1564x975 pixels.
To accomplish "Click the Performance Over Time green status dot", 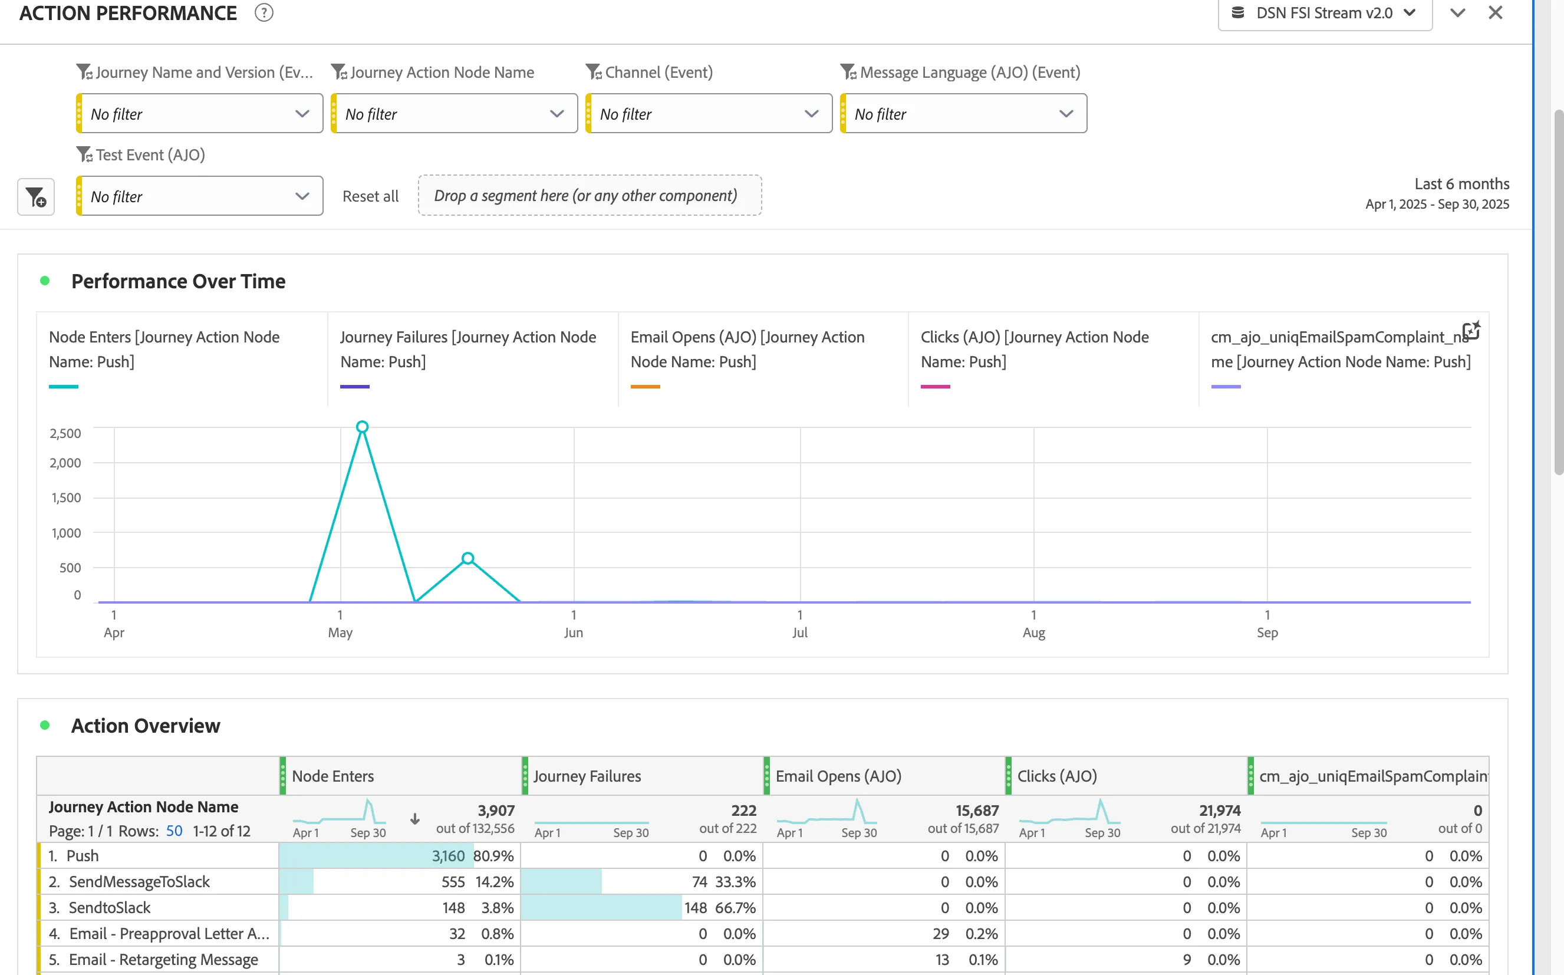I will click(x=44, y=281).
